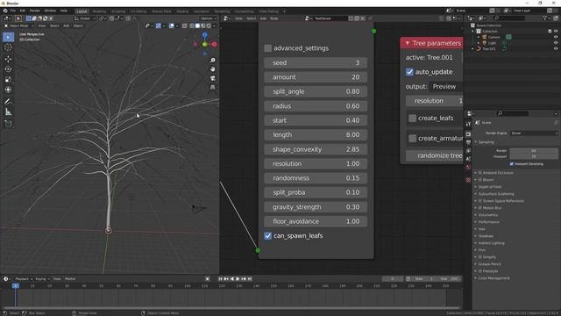Hide Tree.001 in the outliner
The image size is (561, 316).
tap(556, 49)
